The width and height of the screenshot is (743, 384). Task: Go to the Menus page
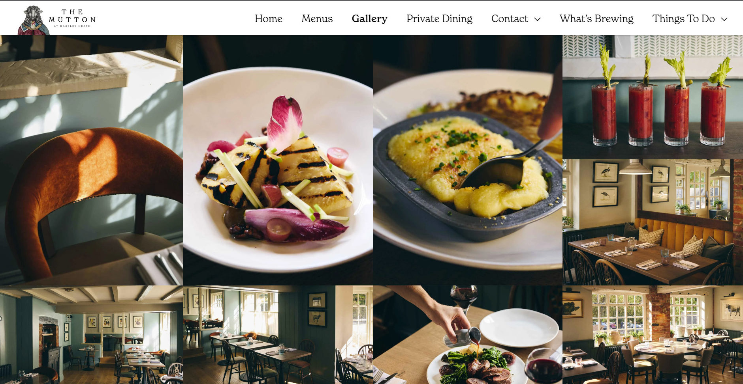coord(317,19)
